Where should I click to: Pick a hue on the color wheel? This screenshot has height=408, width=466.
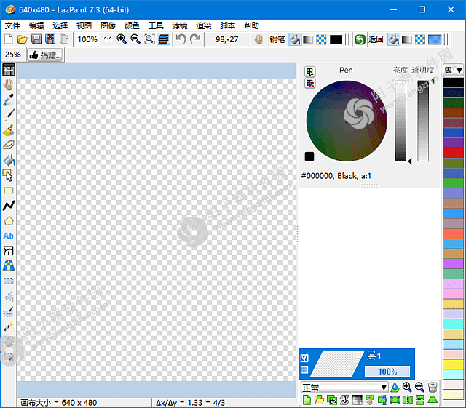[x=347, y=121]
